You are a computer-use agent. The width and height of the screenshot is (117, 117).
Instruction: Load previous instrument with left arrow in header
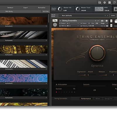(95, 21)
